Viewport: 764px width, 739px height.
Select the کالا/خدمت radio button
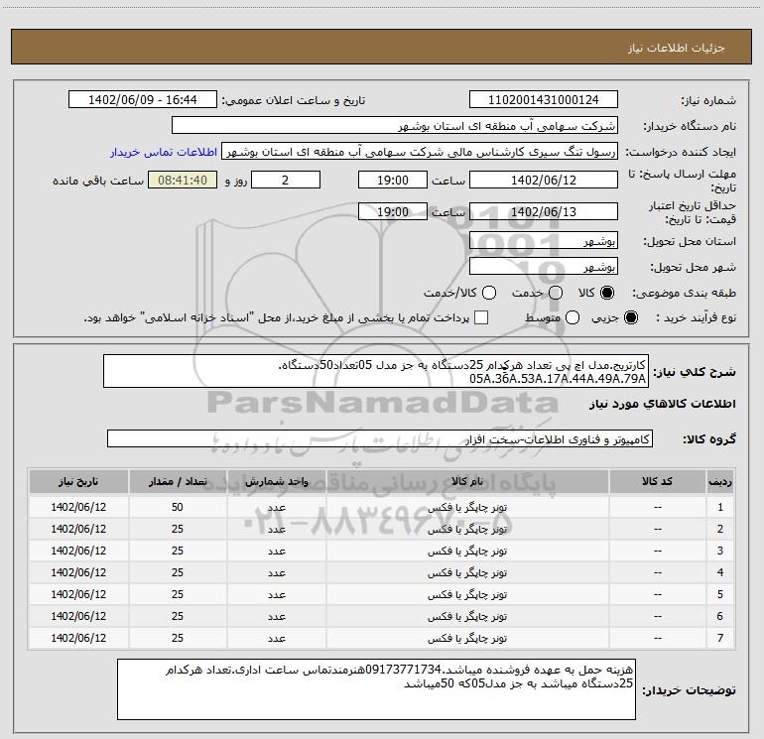[x=489, y=293]
